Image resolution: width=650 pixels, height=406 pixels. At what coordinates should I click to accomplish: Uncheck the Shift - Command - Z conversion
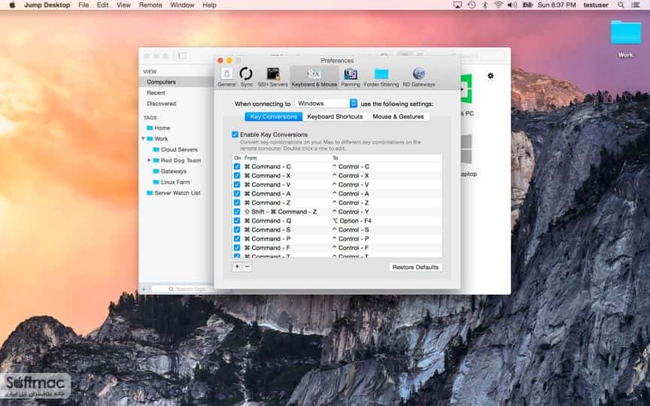pyautogui.click(x=237, y=212)
